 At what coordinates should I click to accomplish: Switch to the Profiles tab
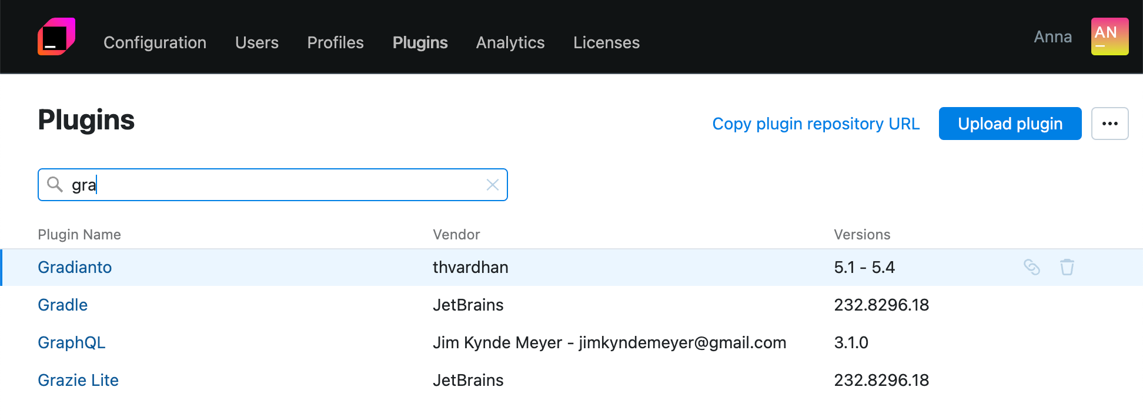(x=335, y=42)
